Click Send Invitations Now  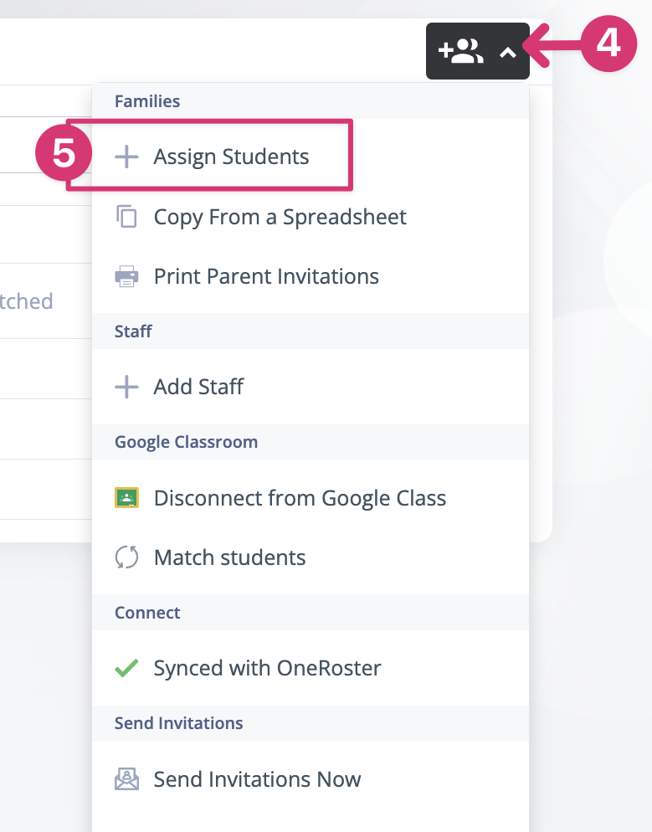[257, 778]
